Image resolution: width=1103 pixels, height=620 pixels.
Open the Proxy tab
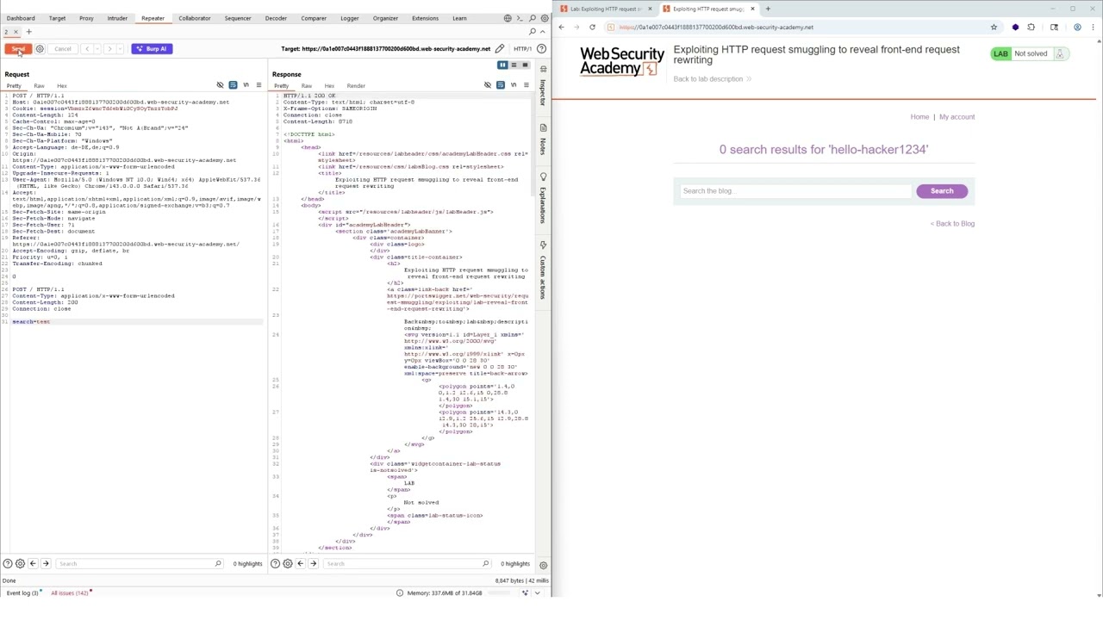pos(86,18)
